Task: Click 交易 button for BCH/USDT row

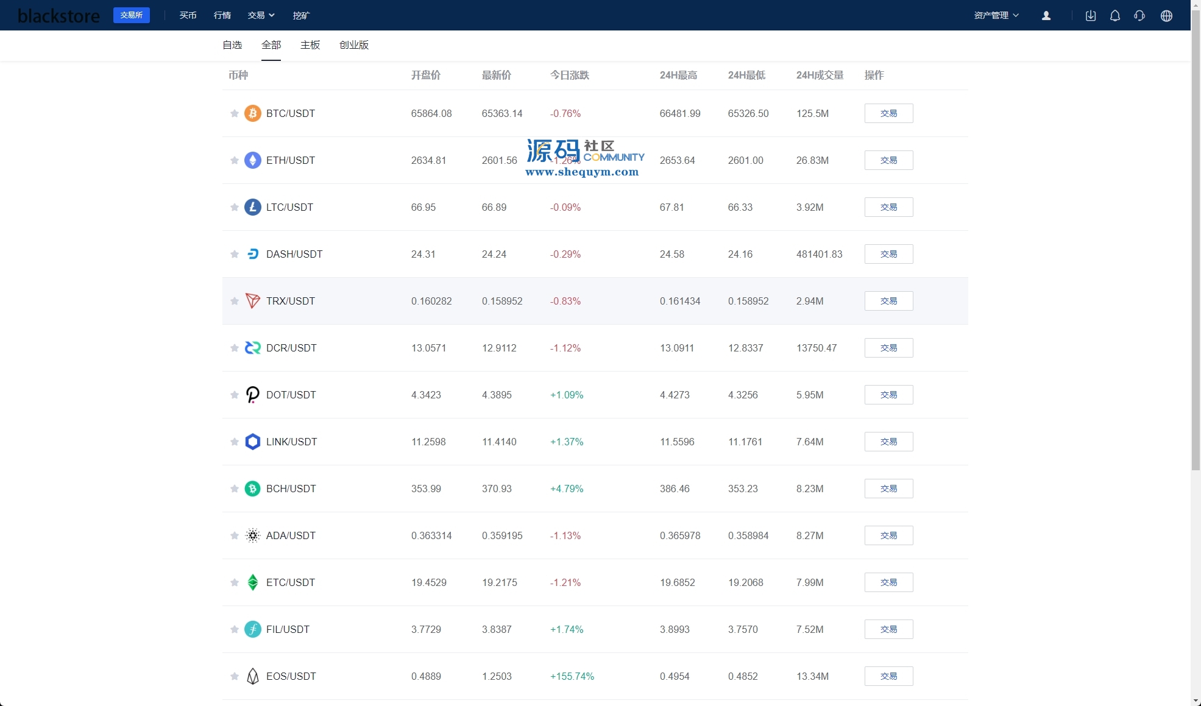Action: 888,489
